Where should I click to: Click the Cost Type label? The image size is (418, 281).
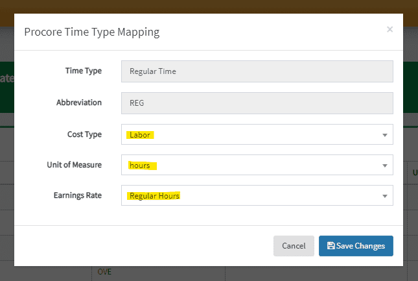click(x=83, y=134)
